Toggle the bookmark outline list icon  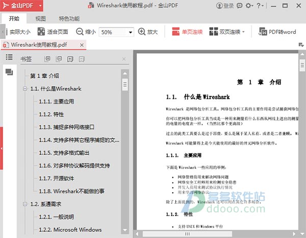click(x=9, y=57)
